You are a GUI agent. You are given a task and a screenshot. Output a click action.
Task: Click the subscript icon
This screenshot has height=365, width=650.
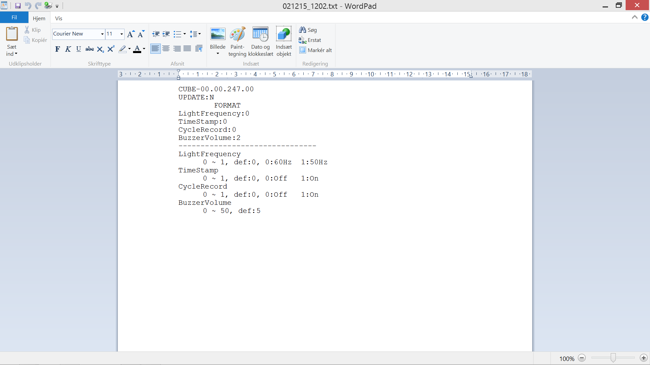(100, 49)
